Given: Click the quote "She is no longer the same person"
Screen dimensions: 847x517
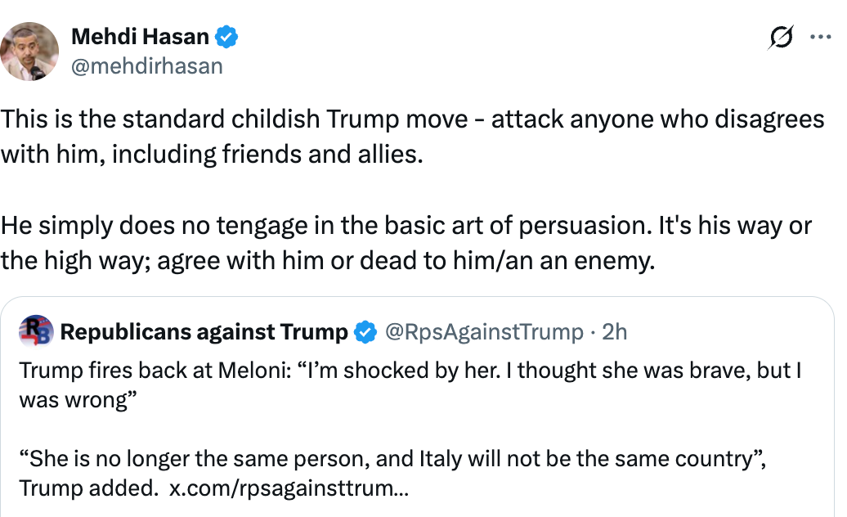Looking at the screenshot, I should click(392, 458).
